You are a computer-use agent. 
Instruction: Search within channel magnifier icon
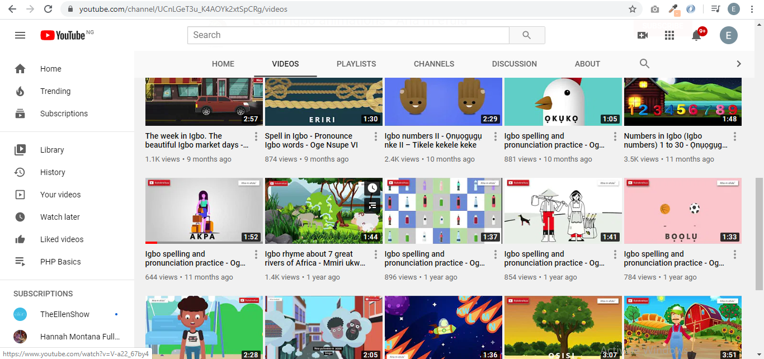click(x=644, y=64)
